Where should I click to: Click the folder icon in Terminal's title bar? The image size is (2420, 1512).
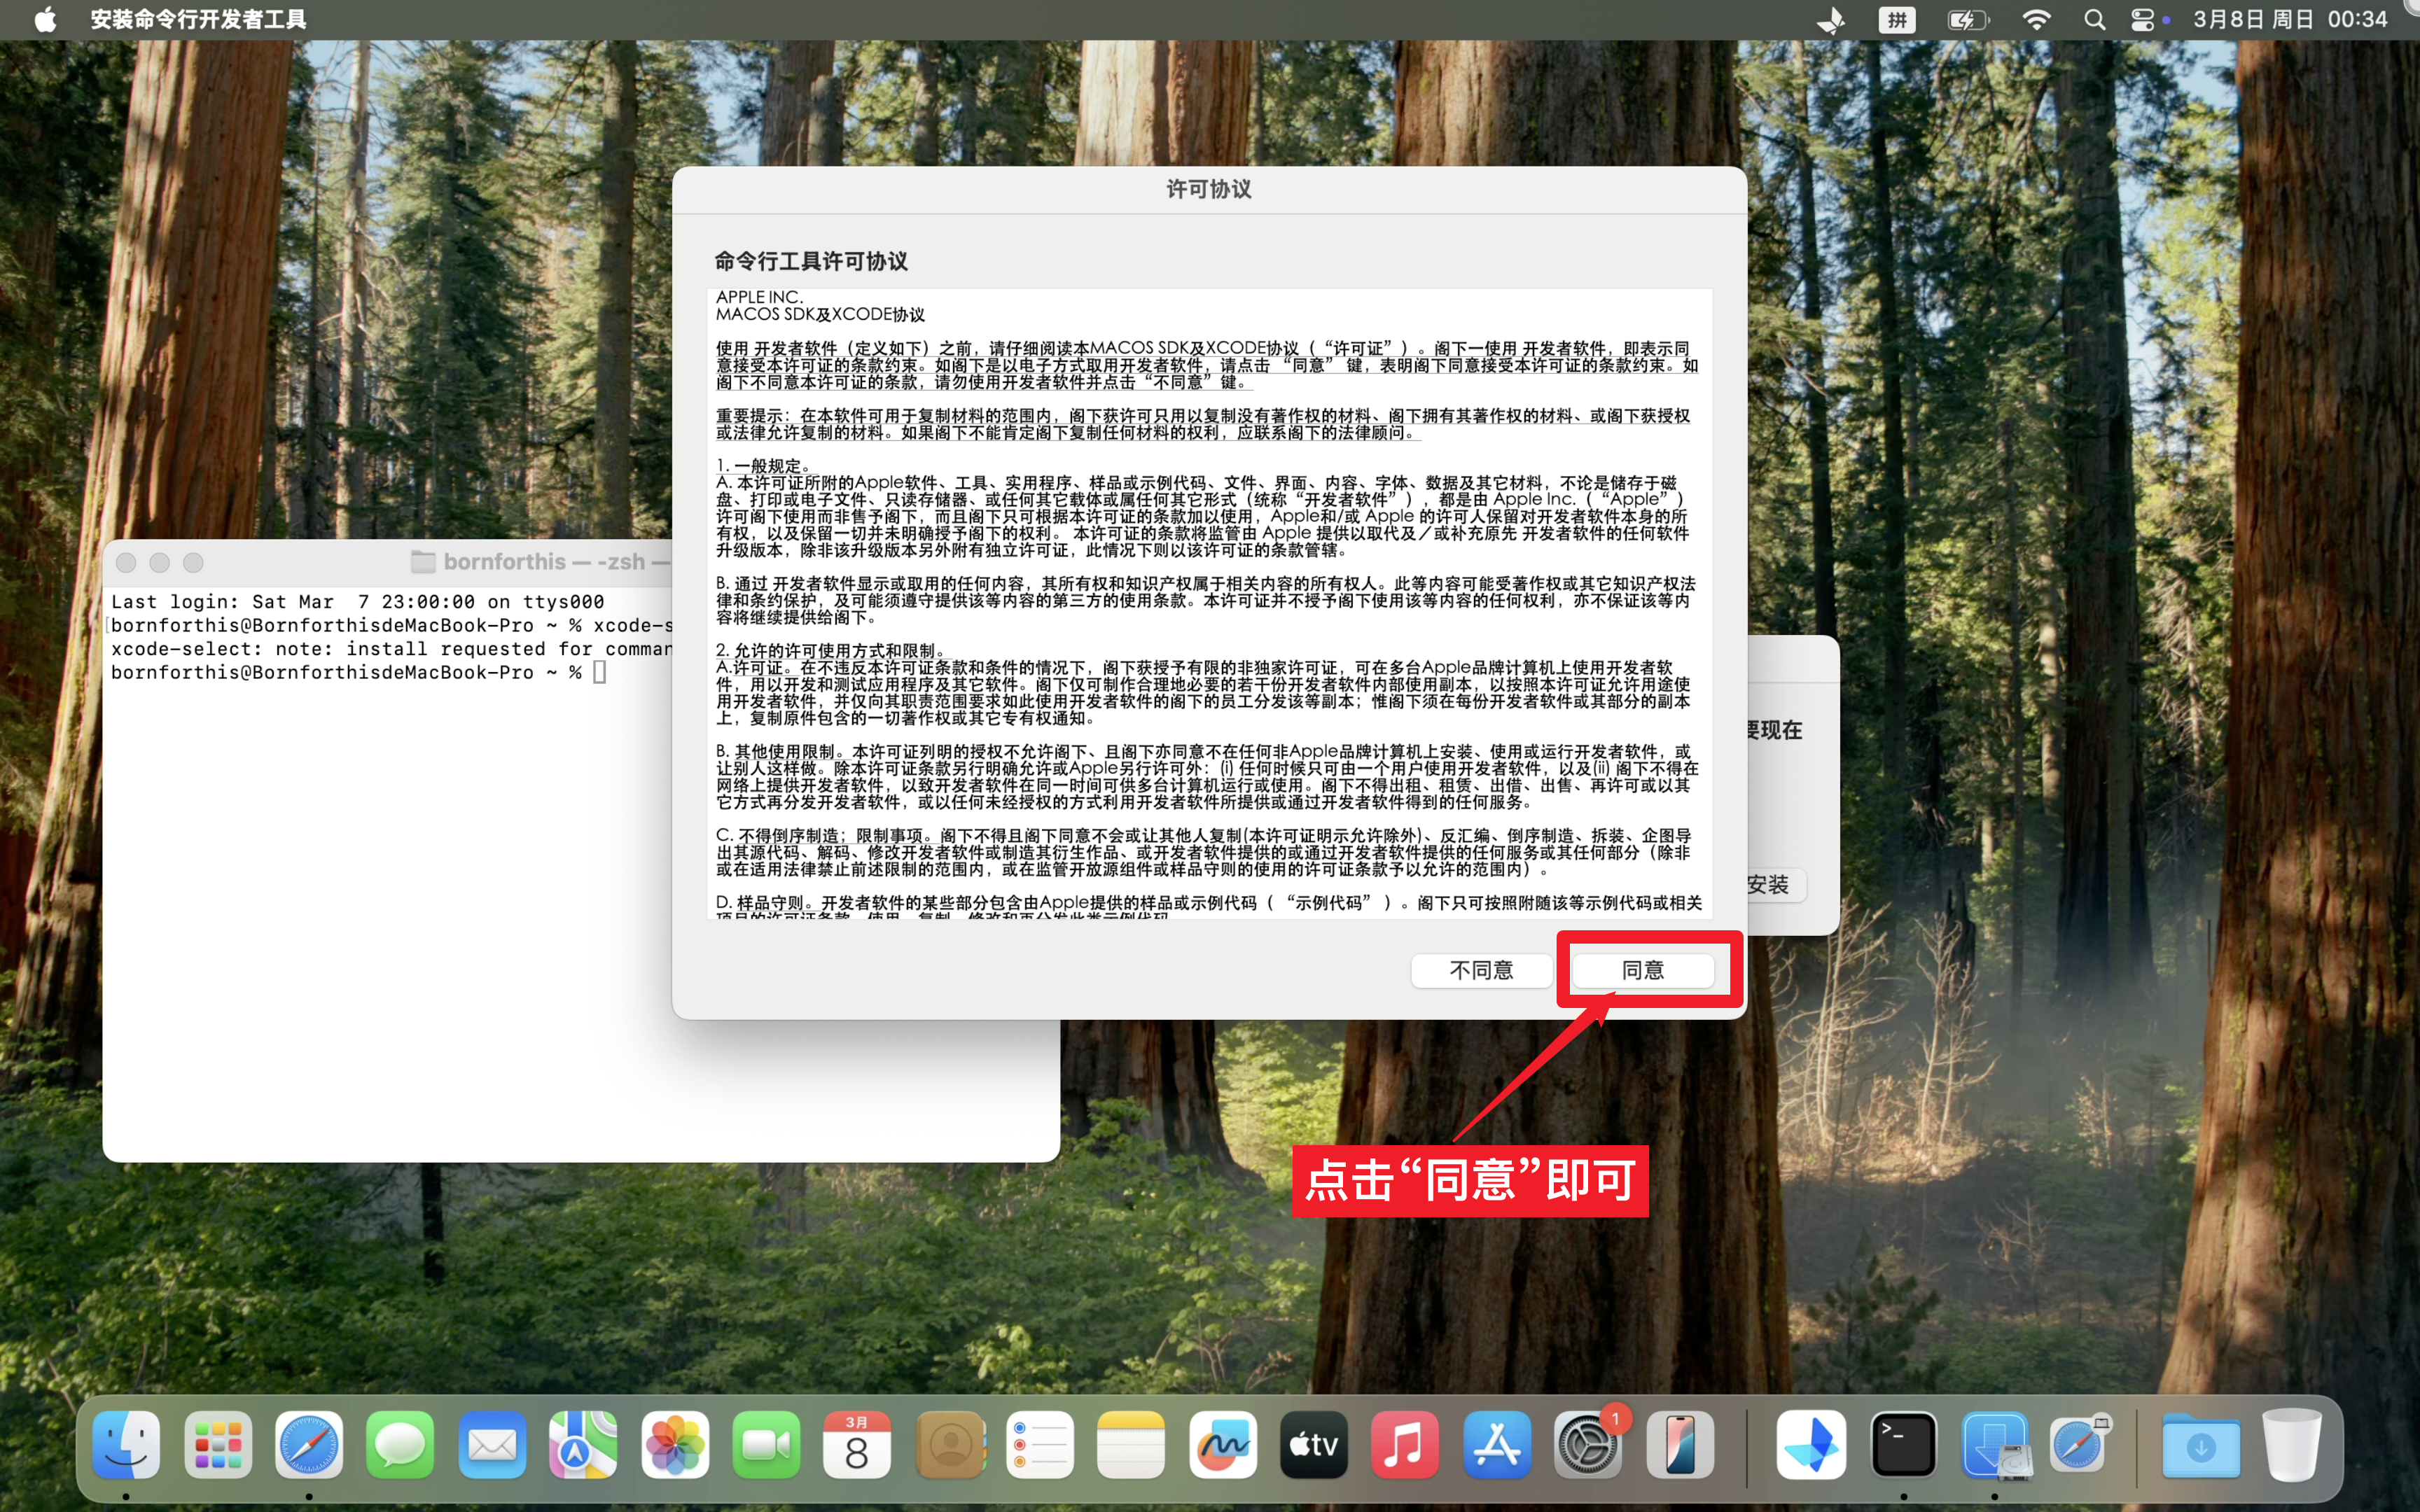pyautogui.click(x=423, y=562)
